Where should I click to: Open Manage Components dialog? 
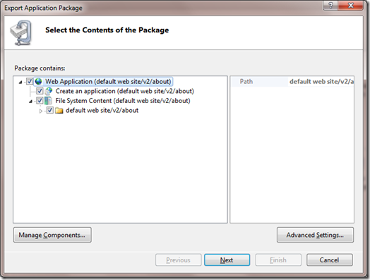tap(52, 235)
